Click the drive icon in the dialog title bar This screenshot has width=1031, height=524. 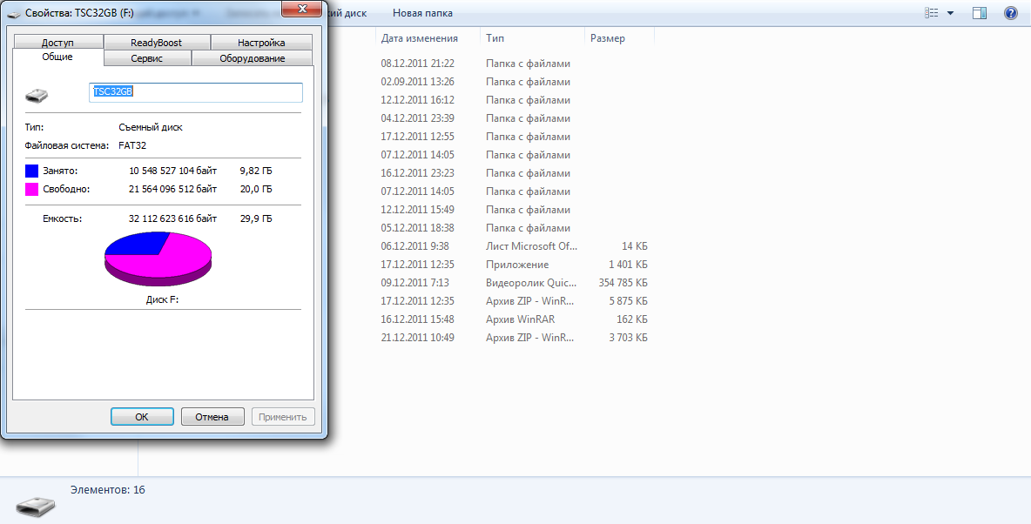[x=13, y=13]
